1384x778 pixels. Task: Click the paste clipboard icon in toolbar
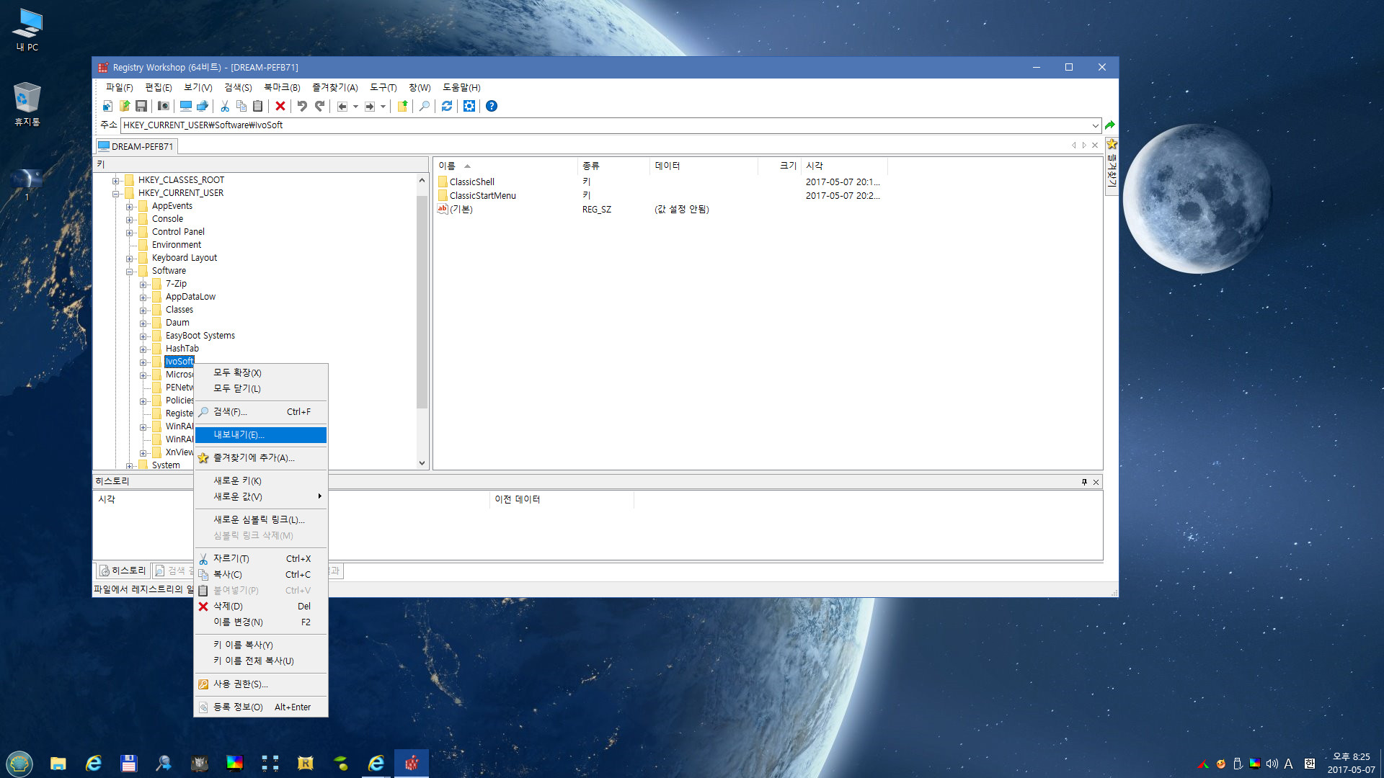coord(258,107)
